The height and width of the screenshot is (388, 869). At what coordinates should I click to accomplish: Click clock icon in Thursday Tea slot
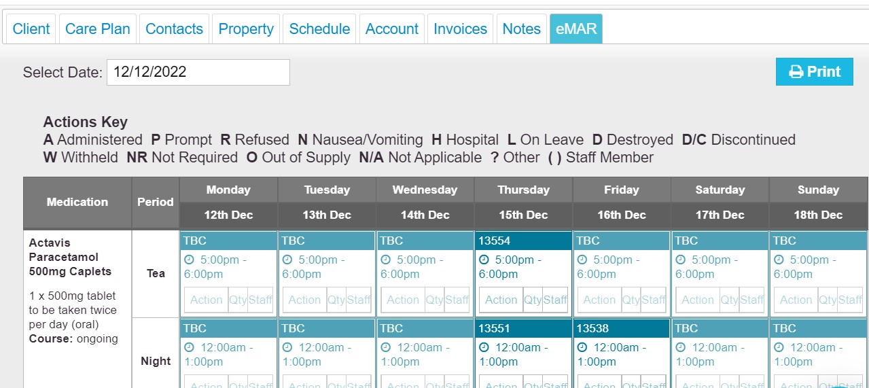(483, 260)
